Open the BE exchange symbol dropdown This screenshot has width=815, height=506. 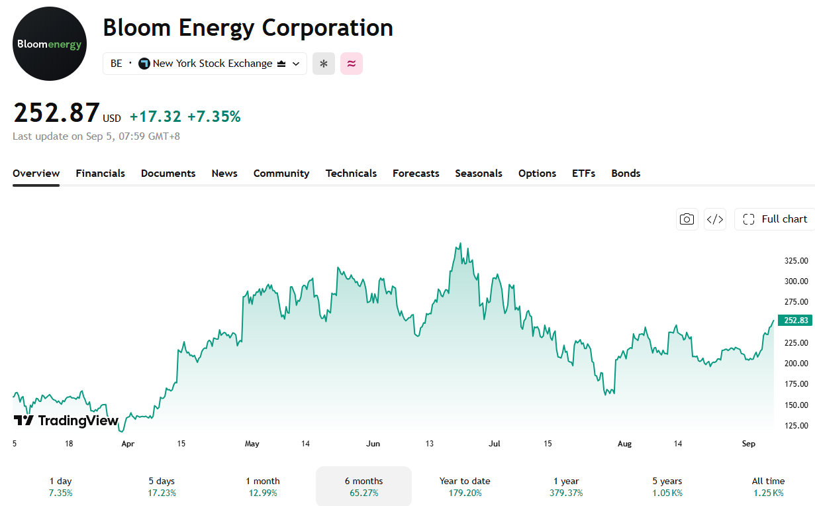pyautogui.click(x=205, y=64)
